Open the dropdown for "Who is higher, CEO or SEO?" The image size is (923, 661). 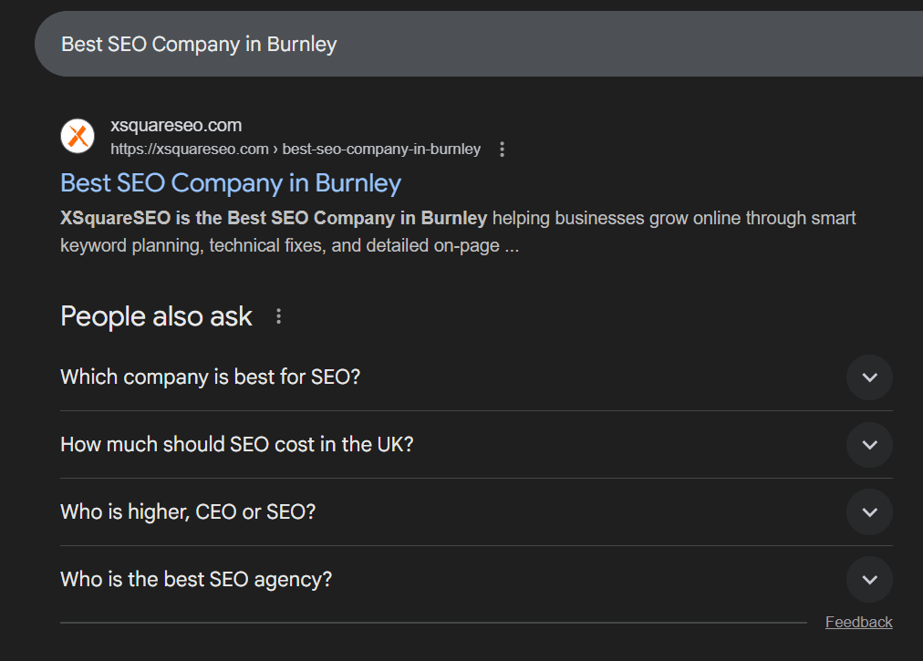868,511
